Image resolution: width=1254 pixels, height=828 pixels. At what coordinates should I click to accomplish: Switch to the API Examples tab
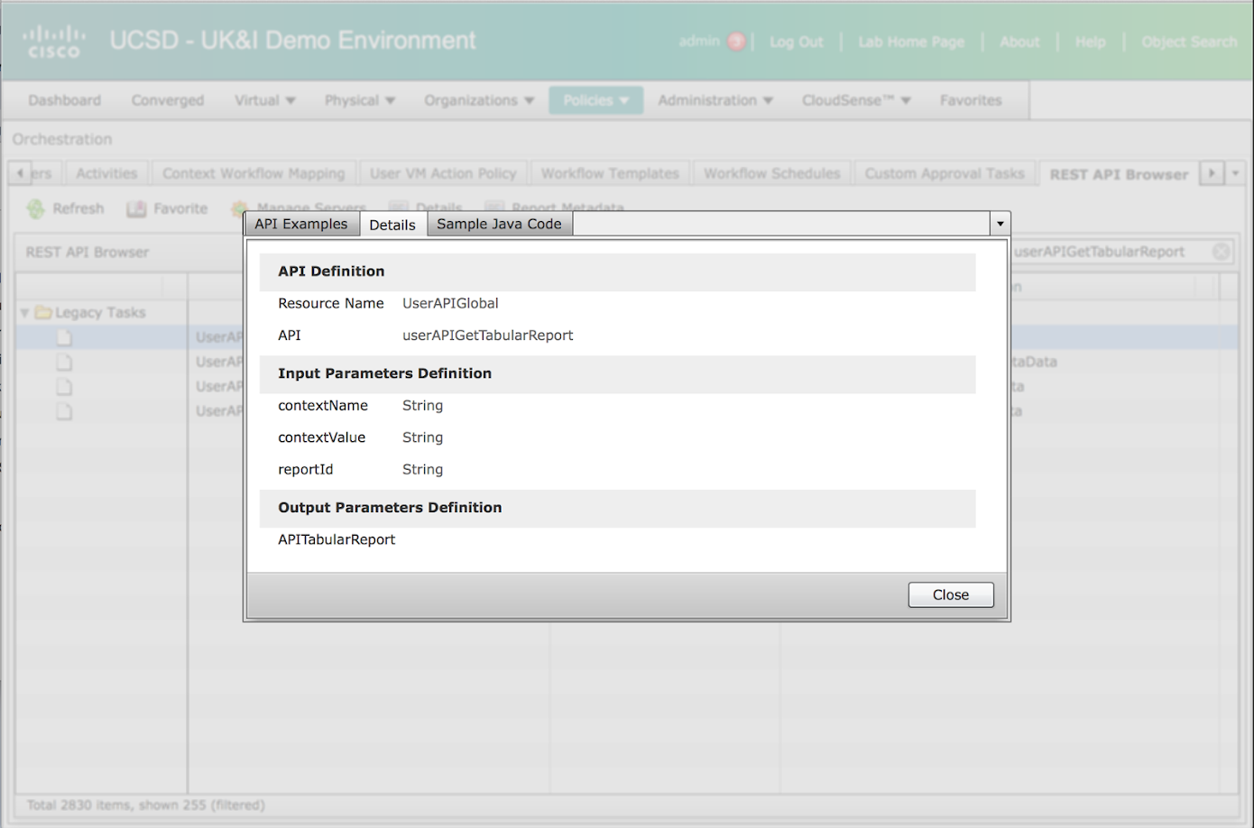click(x=300, y=224)
